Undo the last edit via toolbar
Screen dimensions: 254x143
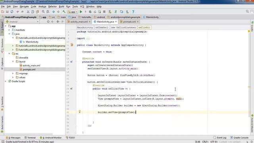coord(17,12)
